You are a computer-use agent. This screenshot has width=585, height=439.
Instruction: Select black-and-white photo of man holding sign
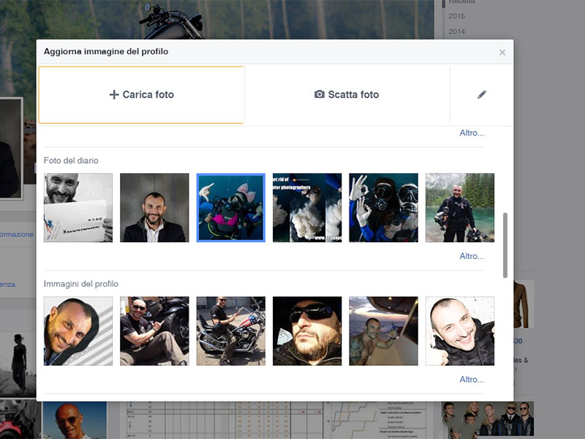click(78, 208)
